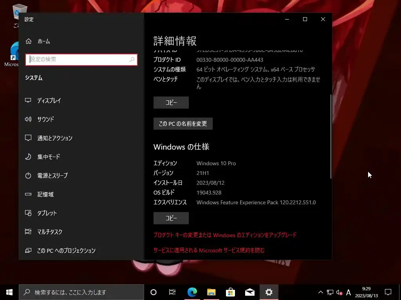
Task: Open the ディスプレイ settings page
Action: [81, 100]
